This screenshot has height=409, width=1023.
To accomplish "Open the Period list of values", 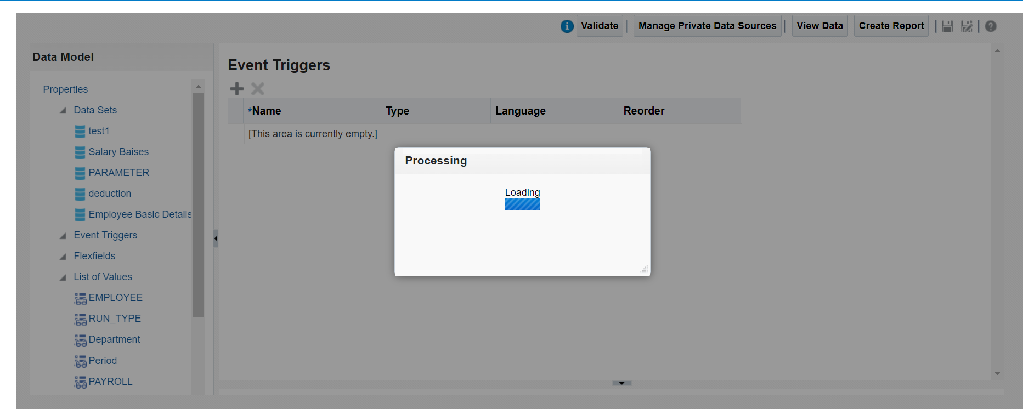I will (x=103, y=361).
